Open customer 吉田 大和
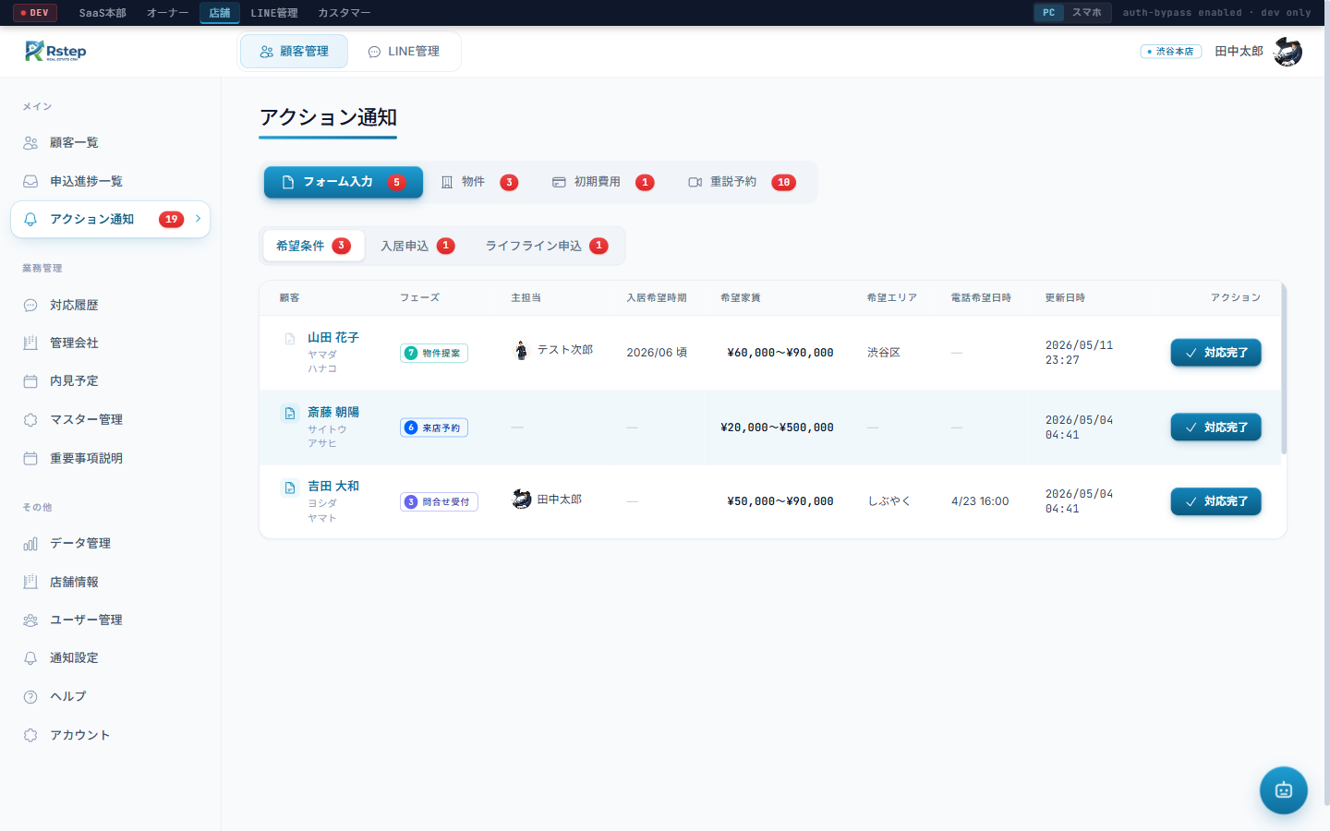Screen dimensions: 1330x831 (333, 487)
